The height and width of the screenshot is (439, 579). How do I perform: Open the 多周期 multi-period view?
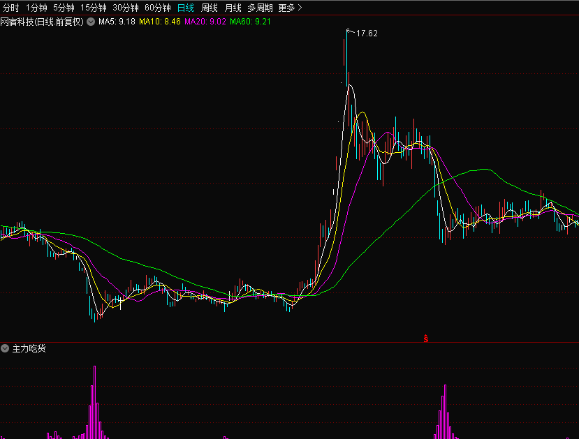point(260,8)
